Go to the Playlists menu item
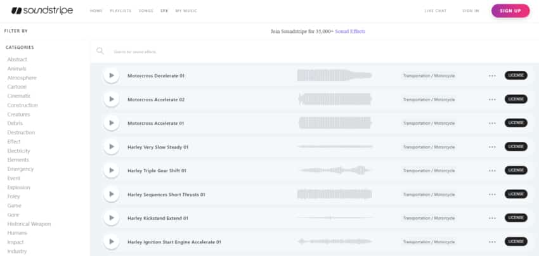 point(119,11)
